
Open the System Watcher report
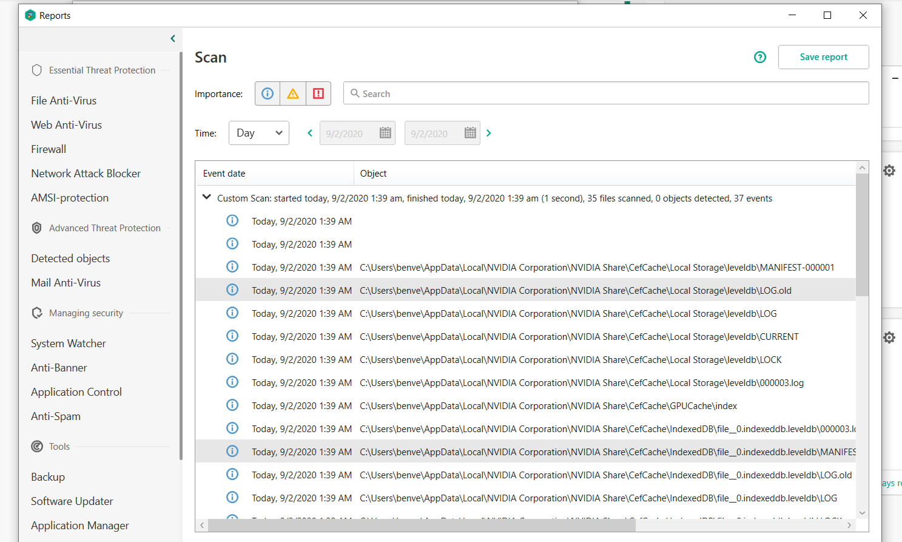[x=69, y=344]
